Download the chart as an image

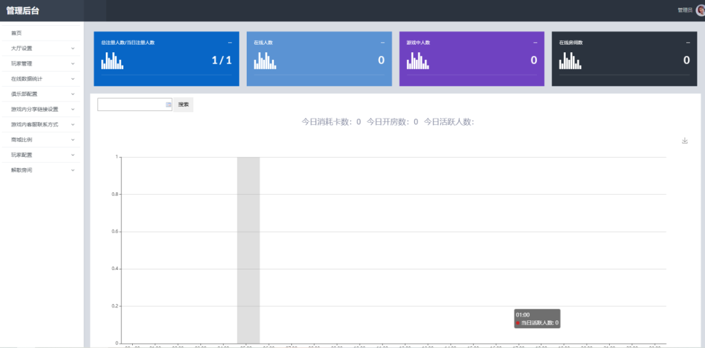tap(684, 141)
